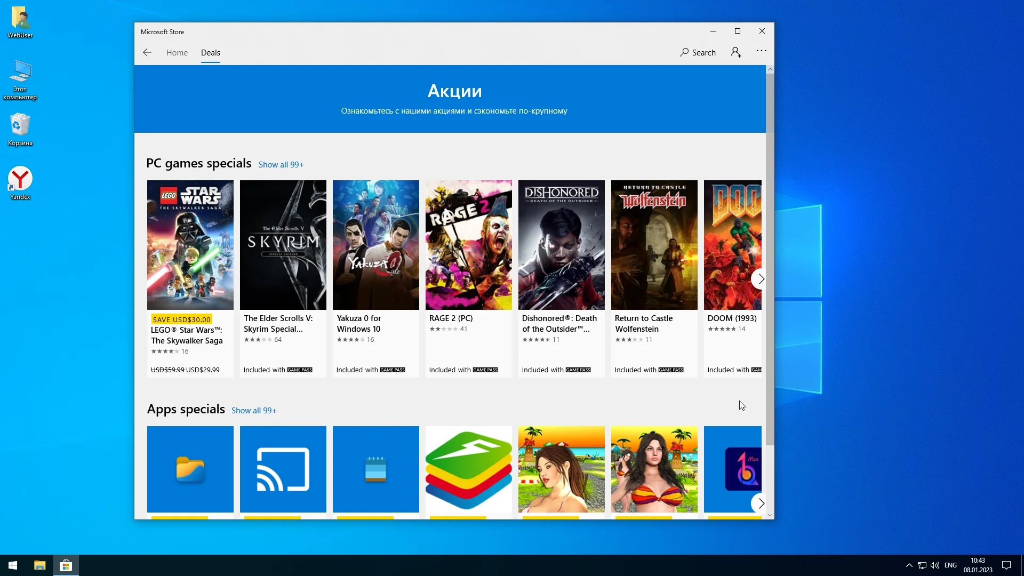Show all PC games specials link
1024x576 pixels.
pos(281,165)
